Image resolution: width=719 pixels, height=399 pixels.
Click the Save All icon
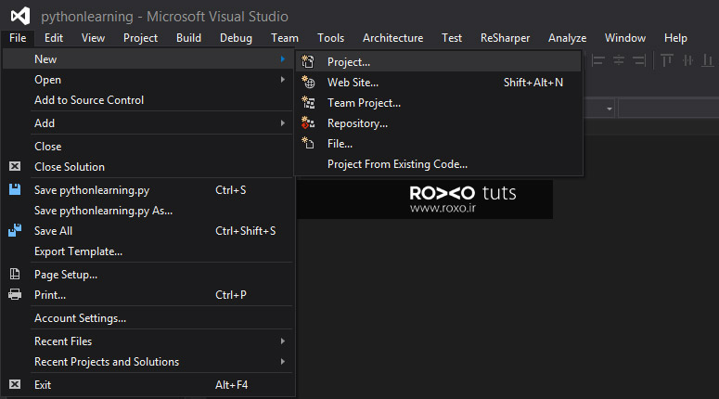15,230
